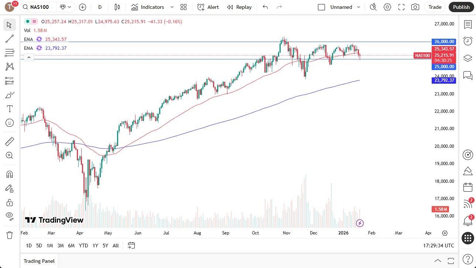Click the Trade button

(x=435, y=7)
